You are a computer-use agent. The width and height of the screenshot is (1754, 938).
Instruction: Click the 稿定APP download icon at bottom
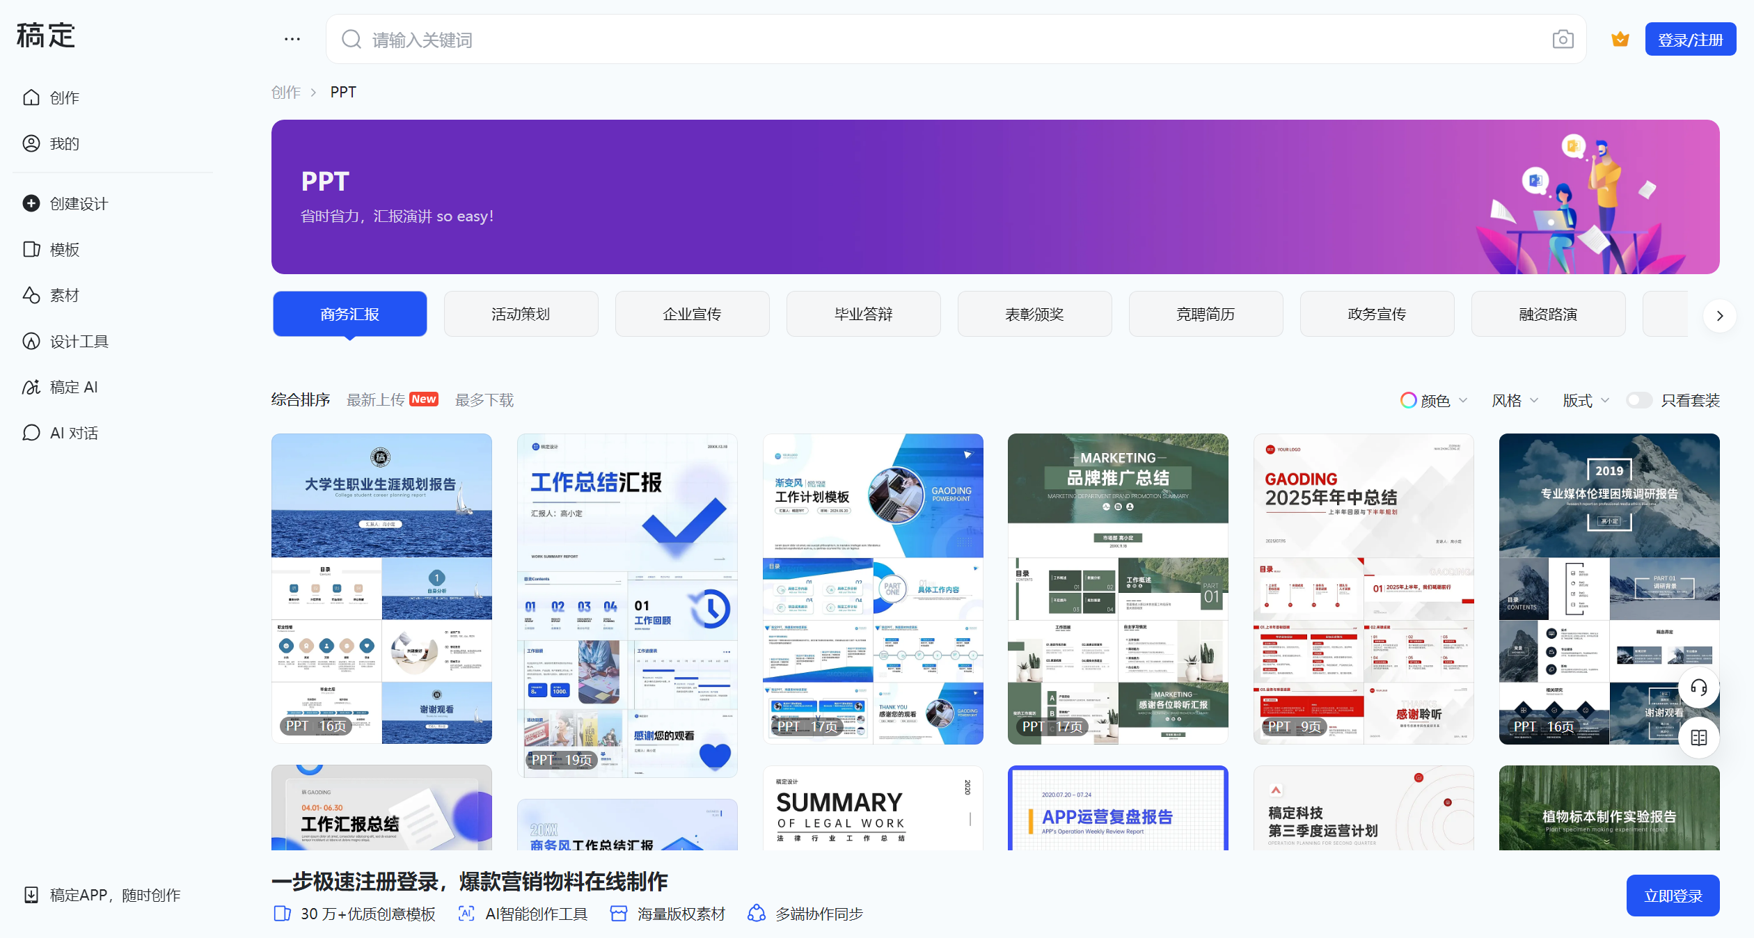31,895
